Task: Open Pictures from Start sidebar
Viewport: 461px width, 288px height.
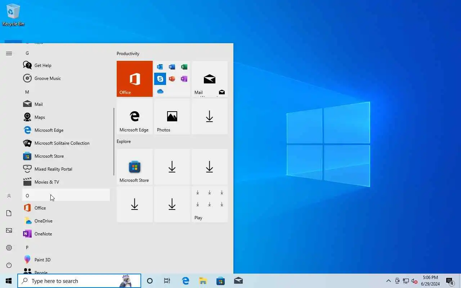Action: click(9, 230)
